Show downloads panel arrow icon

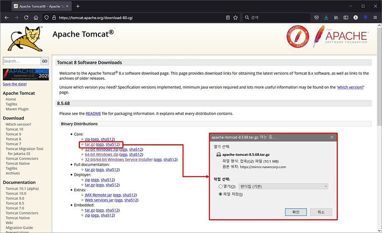pyautogui.click(x=326, y=18)
